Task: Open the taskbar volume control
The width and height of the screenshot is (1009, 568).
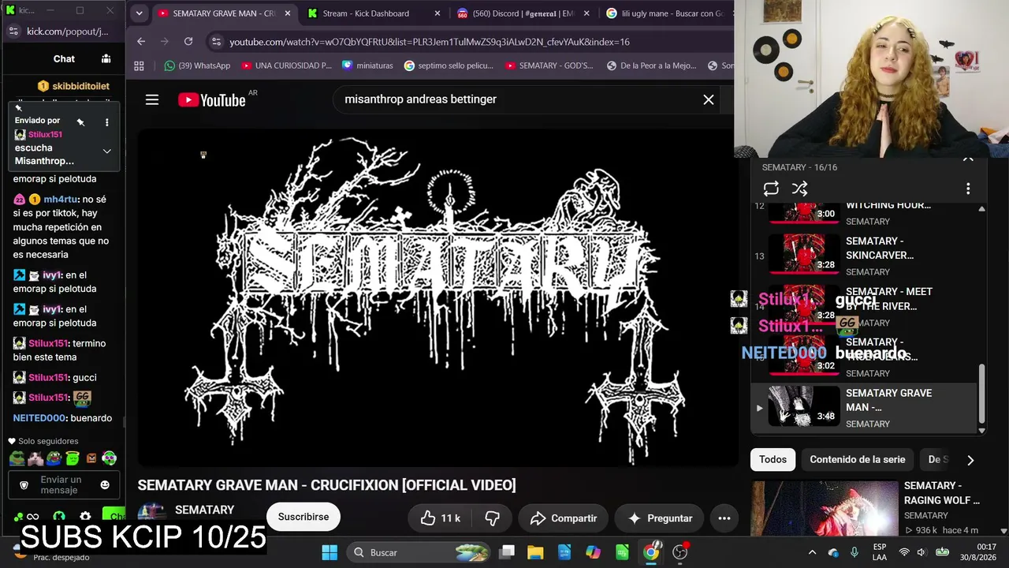Action: click(922, 552)
